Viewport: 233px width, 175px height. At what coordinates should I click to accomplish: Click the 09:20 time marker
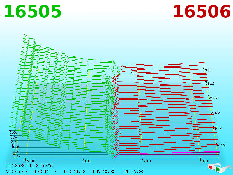tap(213, 98)
